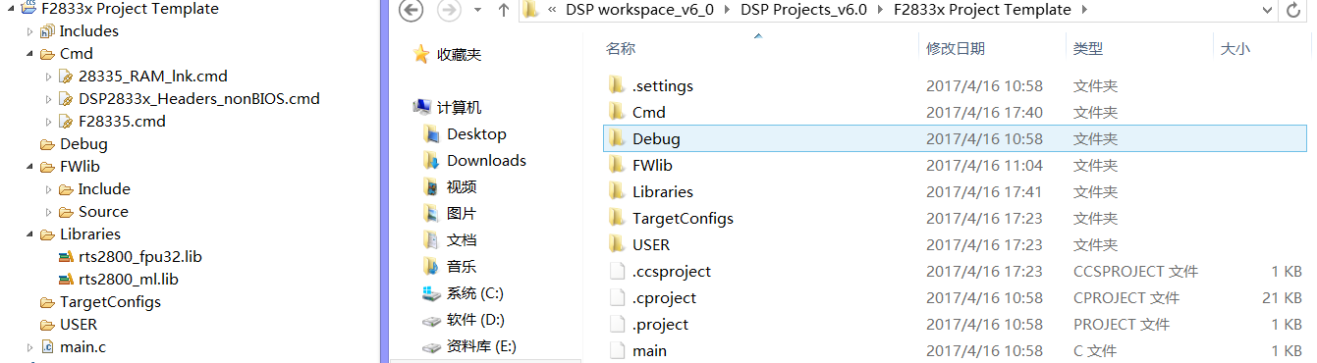Open 音乐 folder in navigation pane
This screenshot has width=1317, height=363.
(x=451, y=266)
